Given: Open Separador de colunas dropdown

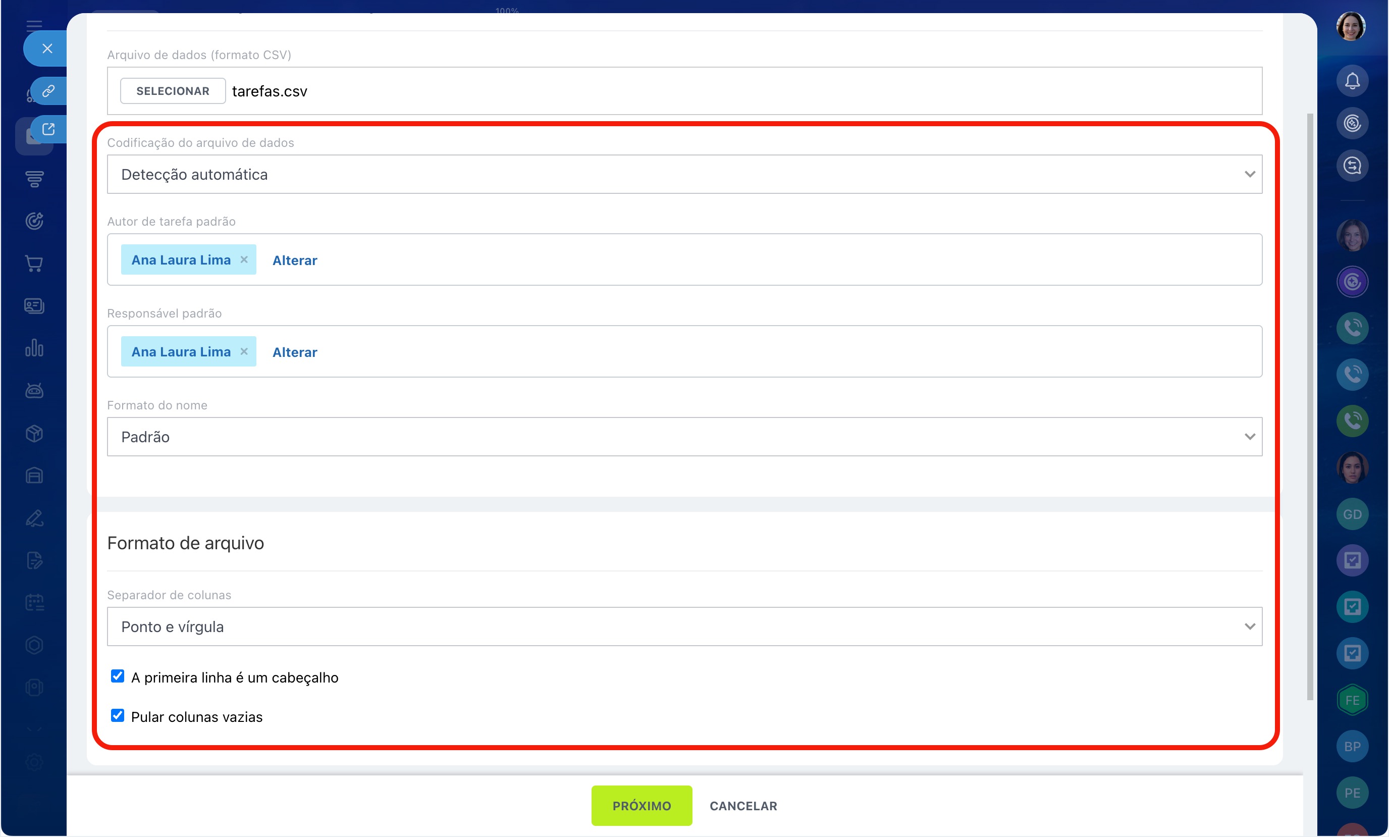Looking at the screenshot, I should pos(684,626).
